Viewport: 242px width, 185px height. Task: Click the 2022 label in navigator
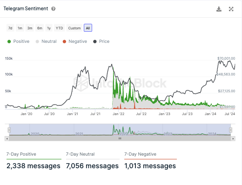[x=123, y=134]
